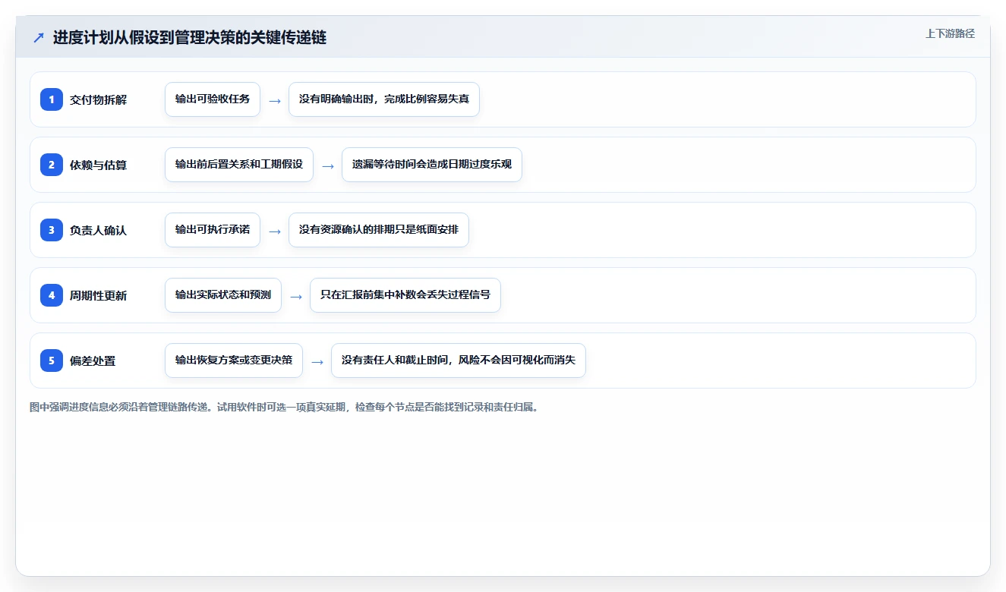Click the 上下游路径 label
This screenshot has height=592, width=1006.
pyautogui.click(x=950, y=33)
